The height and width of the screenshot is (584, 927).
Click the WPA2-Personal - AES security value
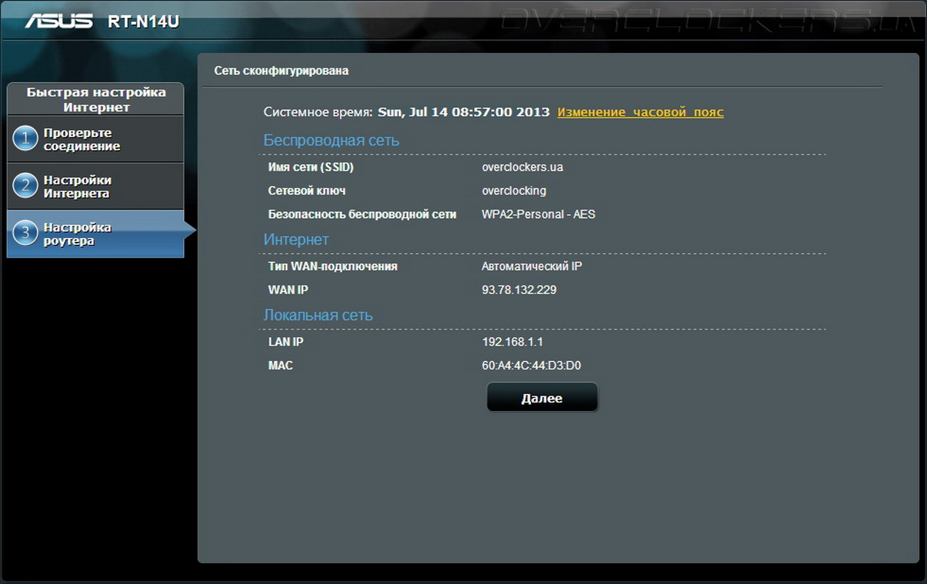click(538, 214)
